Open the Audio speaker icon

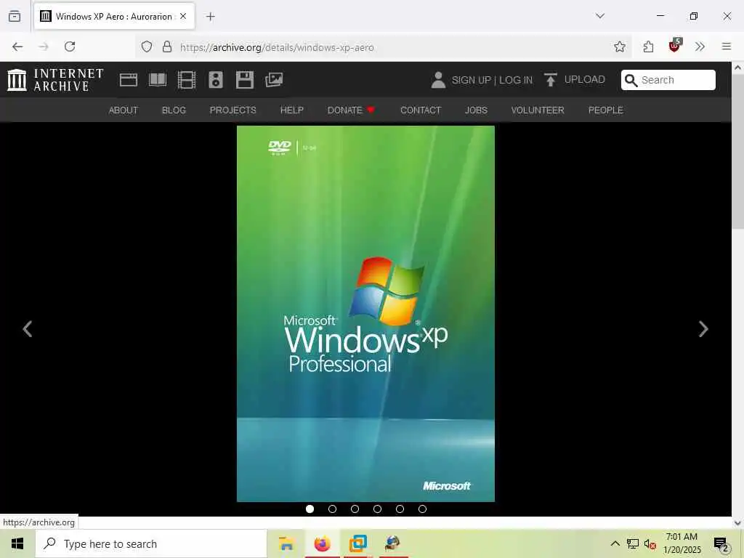tap(215, 80)
